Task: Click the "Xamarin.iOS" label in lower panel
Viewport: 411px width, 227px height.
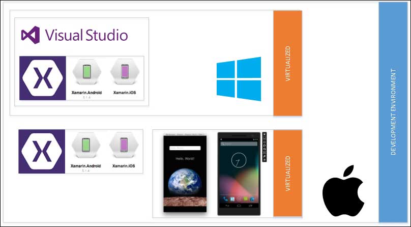Action: (124, 166)
